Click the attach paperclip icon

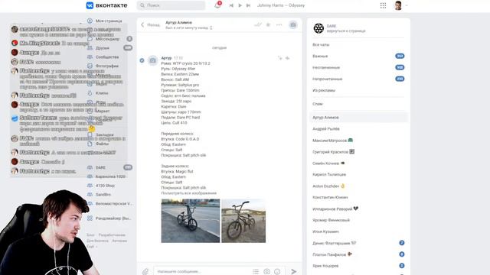point(145,272)
